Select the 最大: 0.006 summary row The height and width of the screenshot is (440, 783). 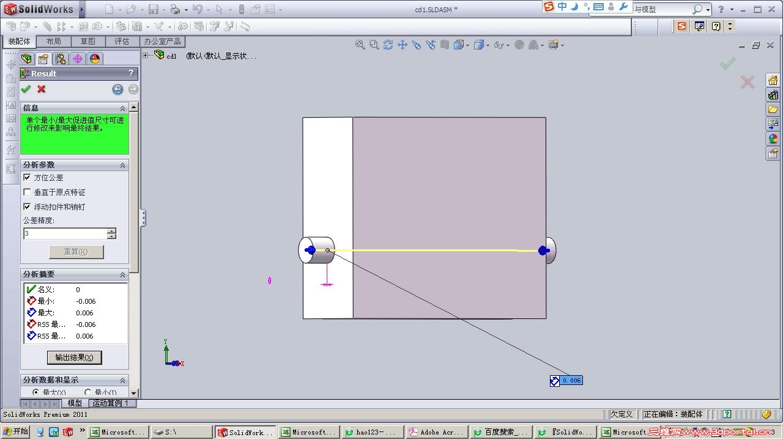(x=76, y=313)
